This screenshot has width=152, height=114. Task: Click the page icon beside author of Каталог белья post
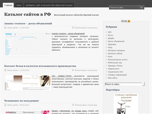5,70
